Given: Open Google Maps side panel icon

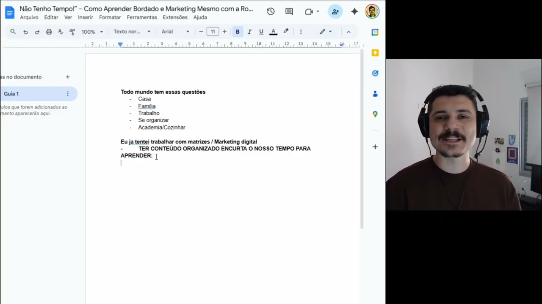Looking at the screenshot, I should pyautogui.click(x=375, y=114).
